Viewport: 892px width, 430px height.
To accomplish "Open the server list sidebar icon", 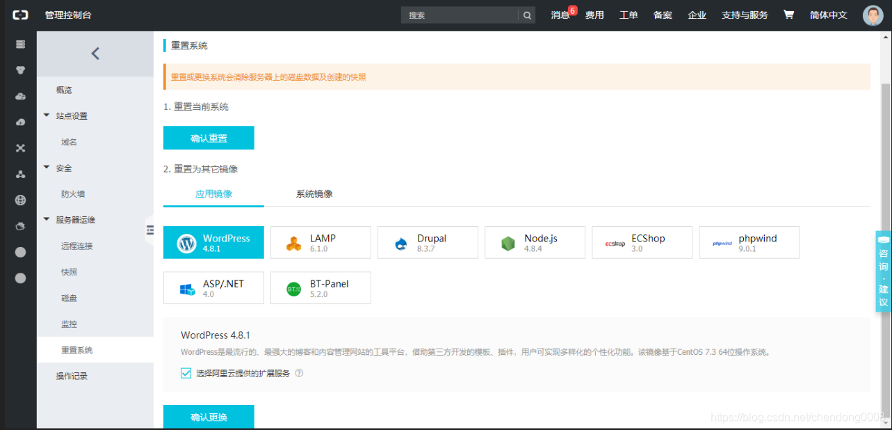I will pyautogui.click(x=20, y=45).
